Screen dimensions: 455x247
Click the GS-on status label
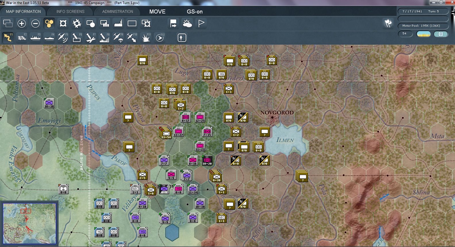pos(195,11)
